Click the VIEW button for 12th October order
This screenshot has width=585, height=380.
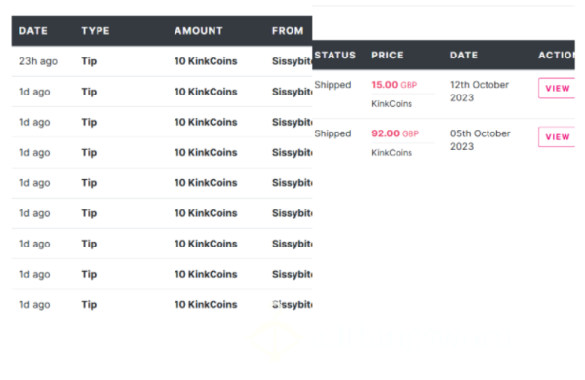click(x=557, y=88)
